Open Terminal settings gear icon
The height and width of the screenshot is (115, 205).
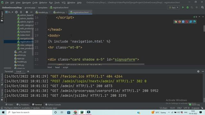tap(198, 72)
